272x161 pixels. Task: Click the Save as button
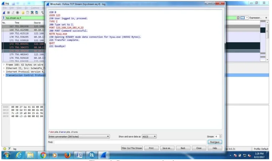[x=167, y=148]
